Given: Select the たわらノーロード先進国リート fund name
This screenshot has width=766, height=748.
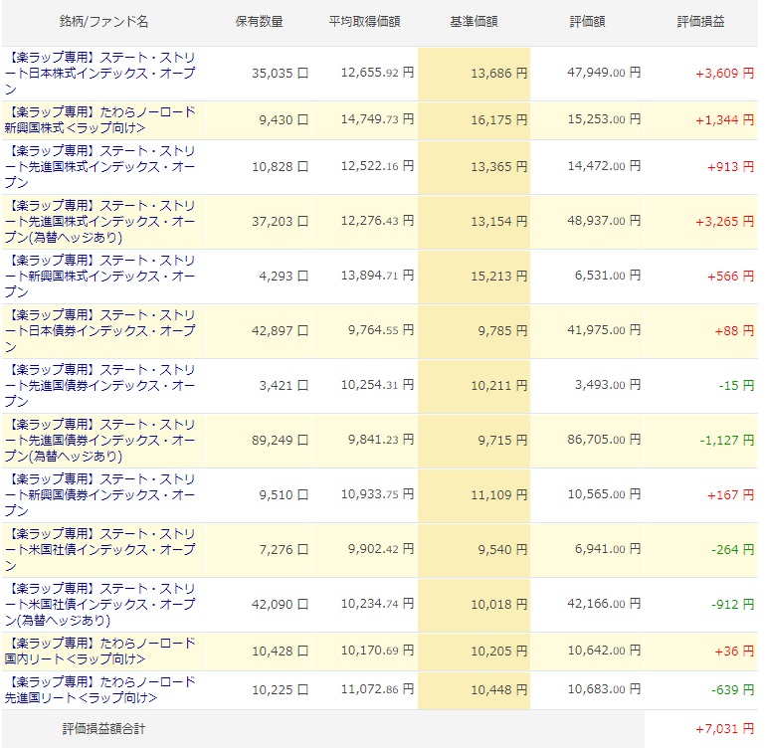Looking at the screenshot, I should pyautogui.click(x=100, y=690).
